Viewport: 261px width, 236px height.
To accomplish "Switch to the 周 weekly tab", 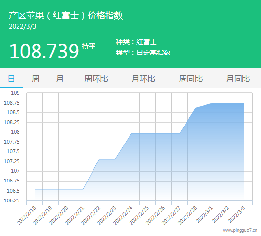I will pos(36,79).
